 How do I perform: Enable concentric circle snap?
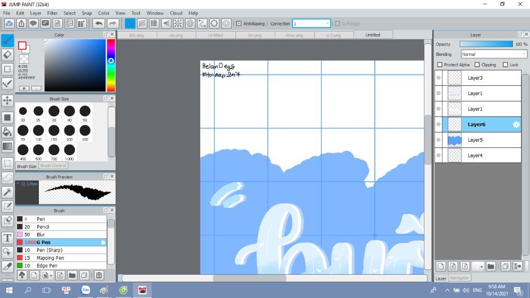point(190,24)
